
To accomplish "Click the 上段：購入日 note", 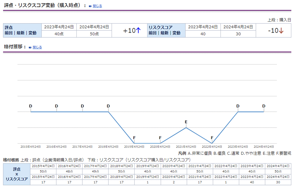I will tap(279, 20).
